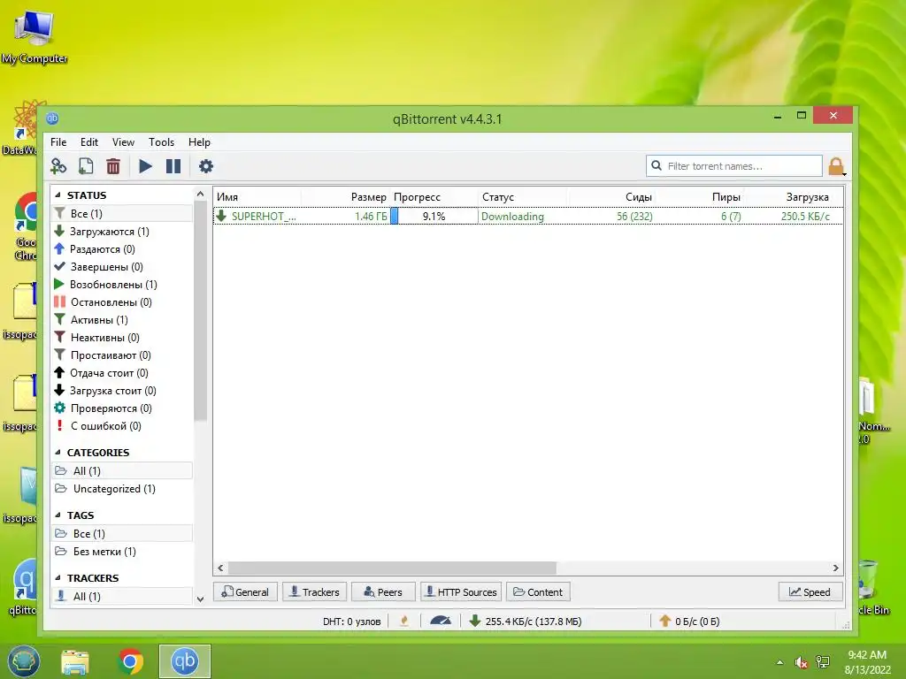Click the orange upload speed arrow in status bar
This screenshot has width=906, height=679.
tap(665, 621)
